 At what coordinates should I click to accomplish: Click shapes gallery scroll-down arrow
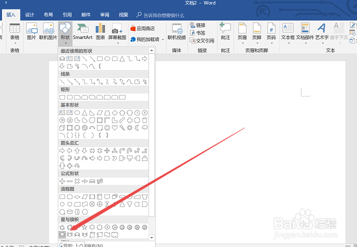(151, 237)
